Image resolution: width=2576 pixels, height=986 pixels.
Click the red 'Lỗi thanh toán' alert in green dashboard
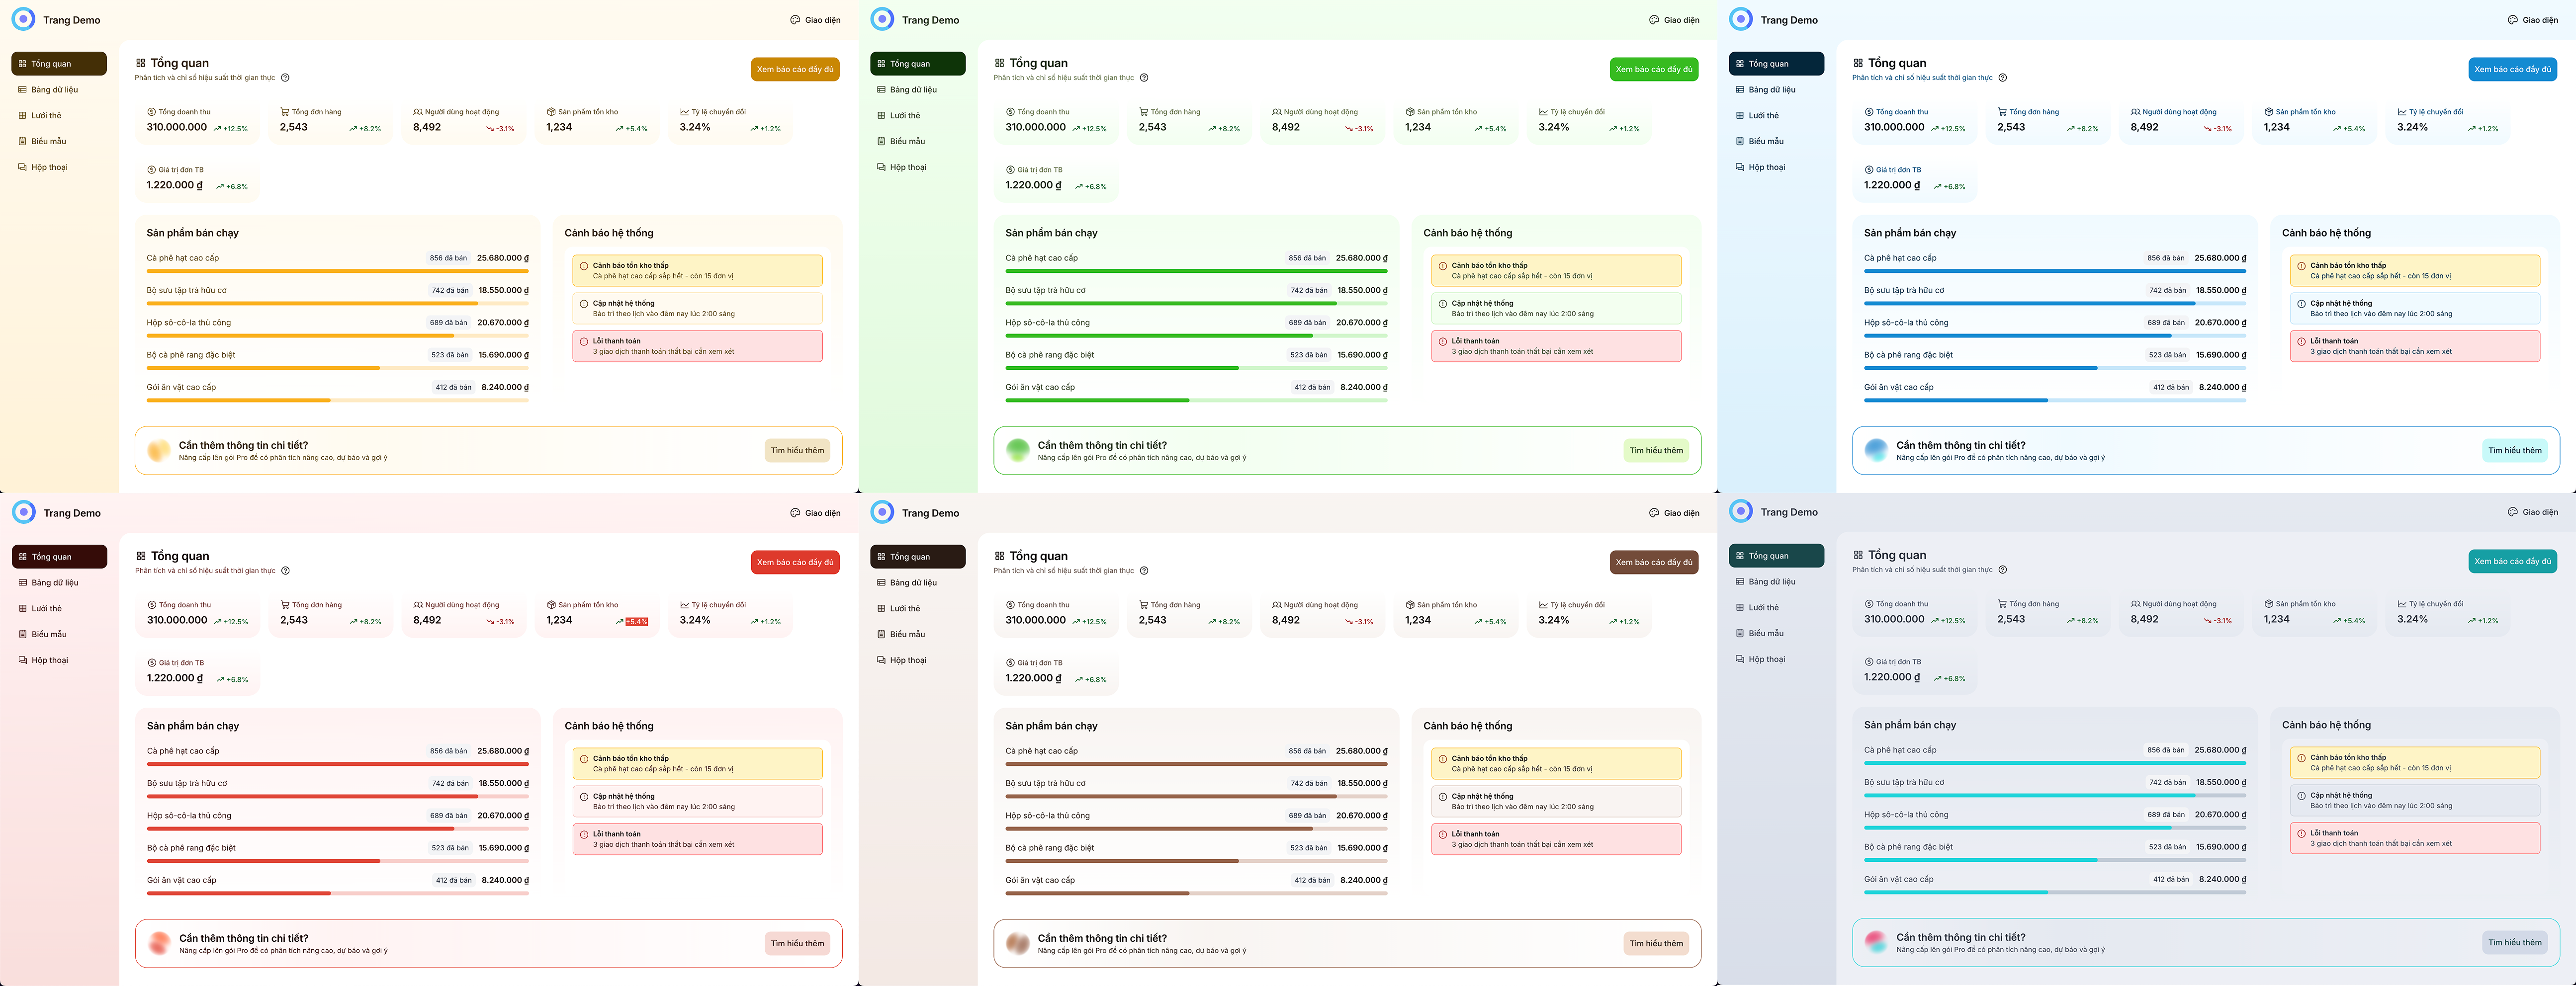point(1555,346)
